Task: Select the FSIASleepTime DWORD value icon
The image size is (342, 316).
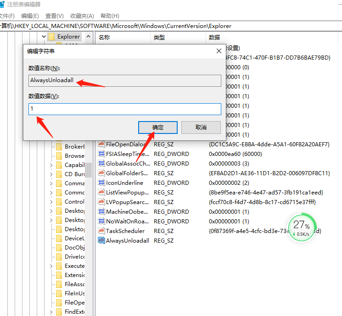Action: 101,154
